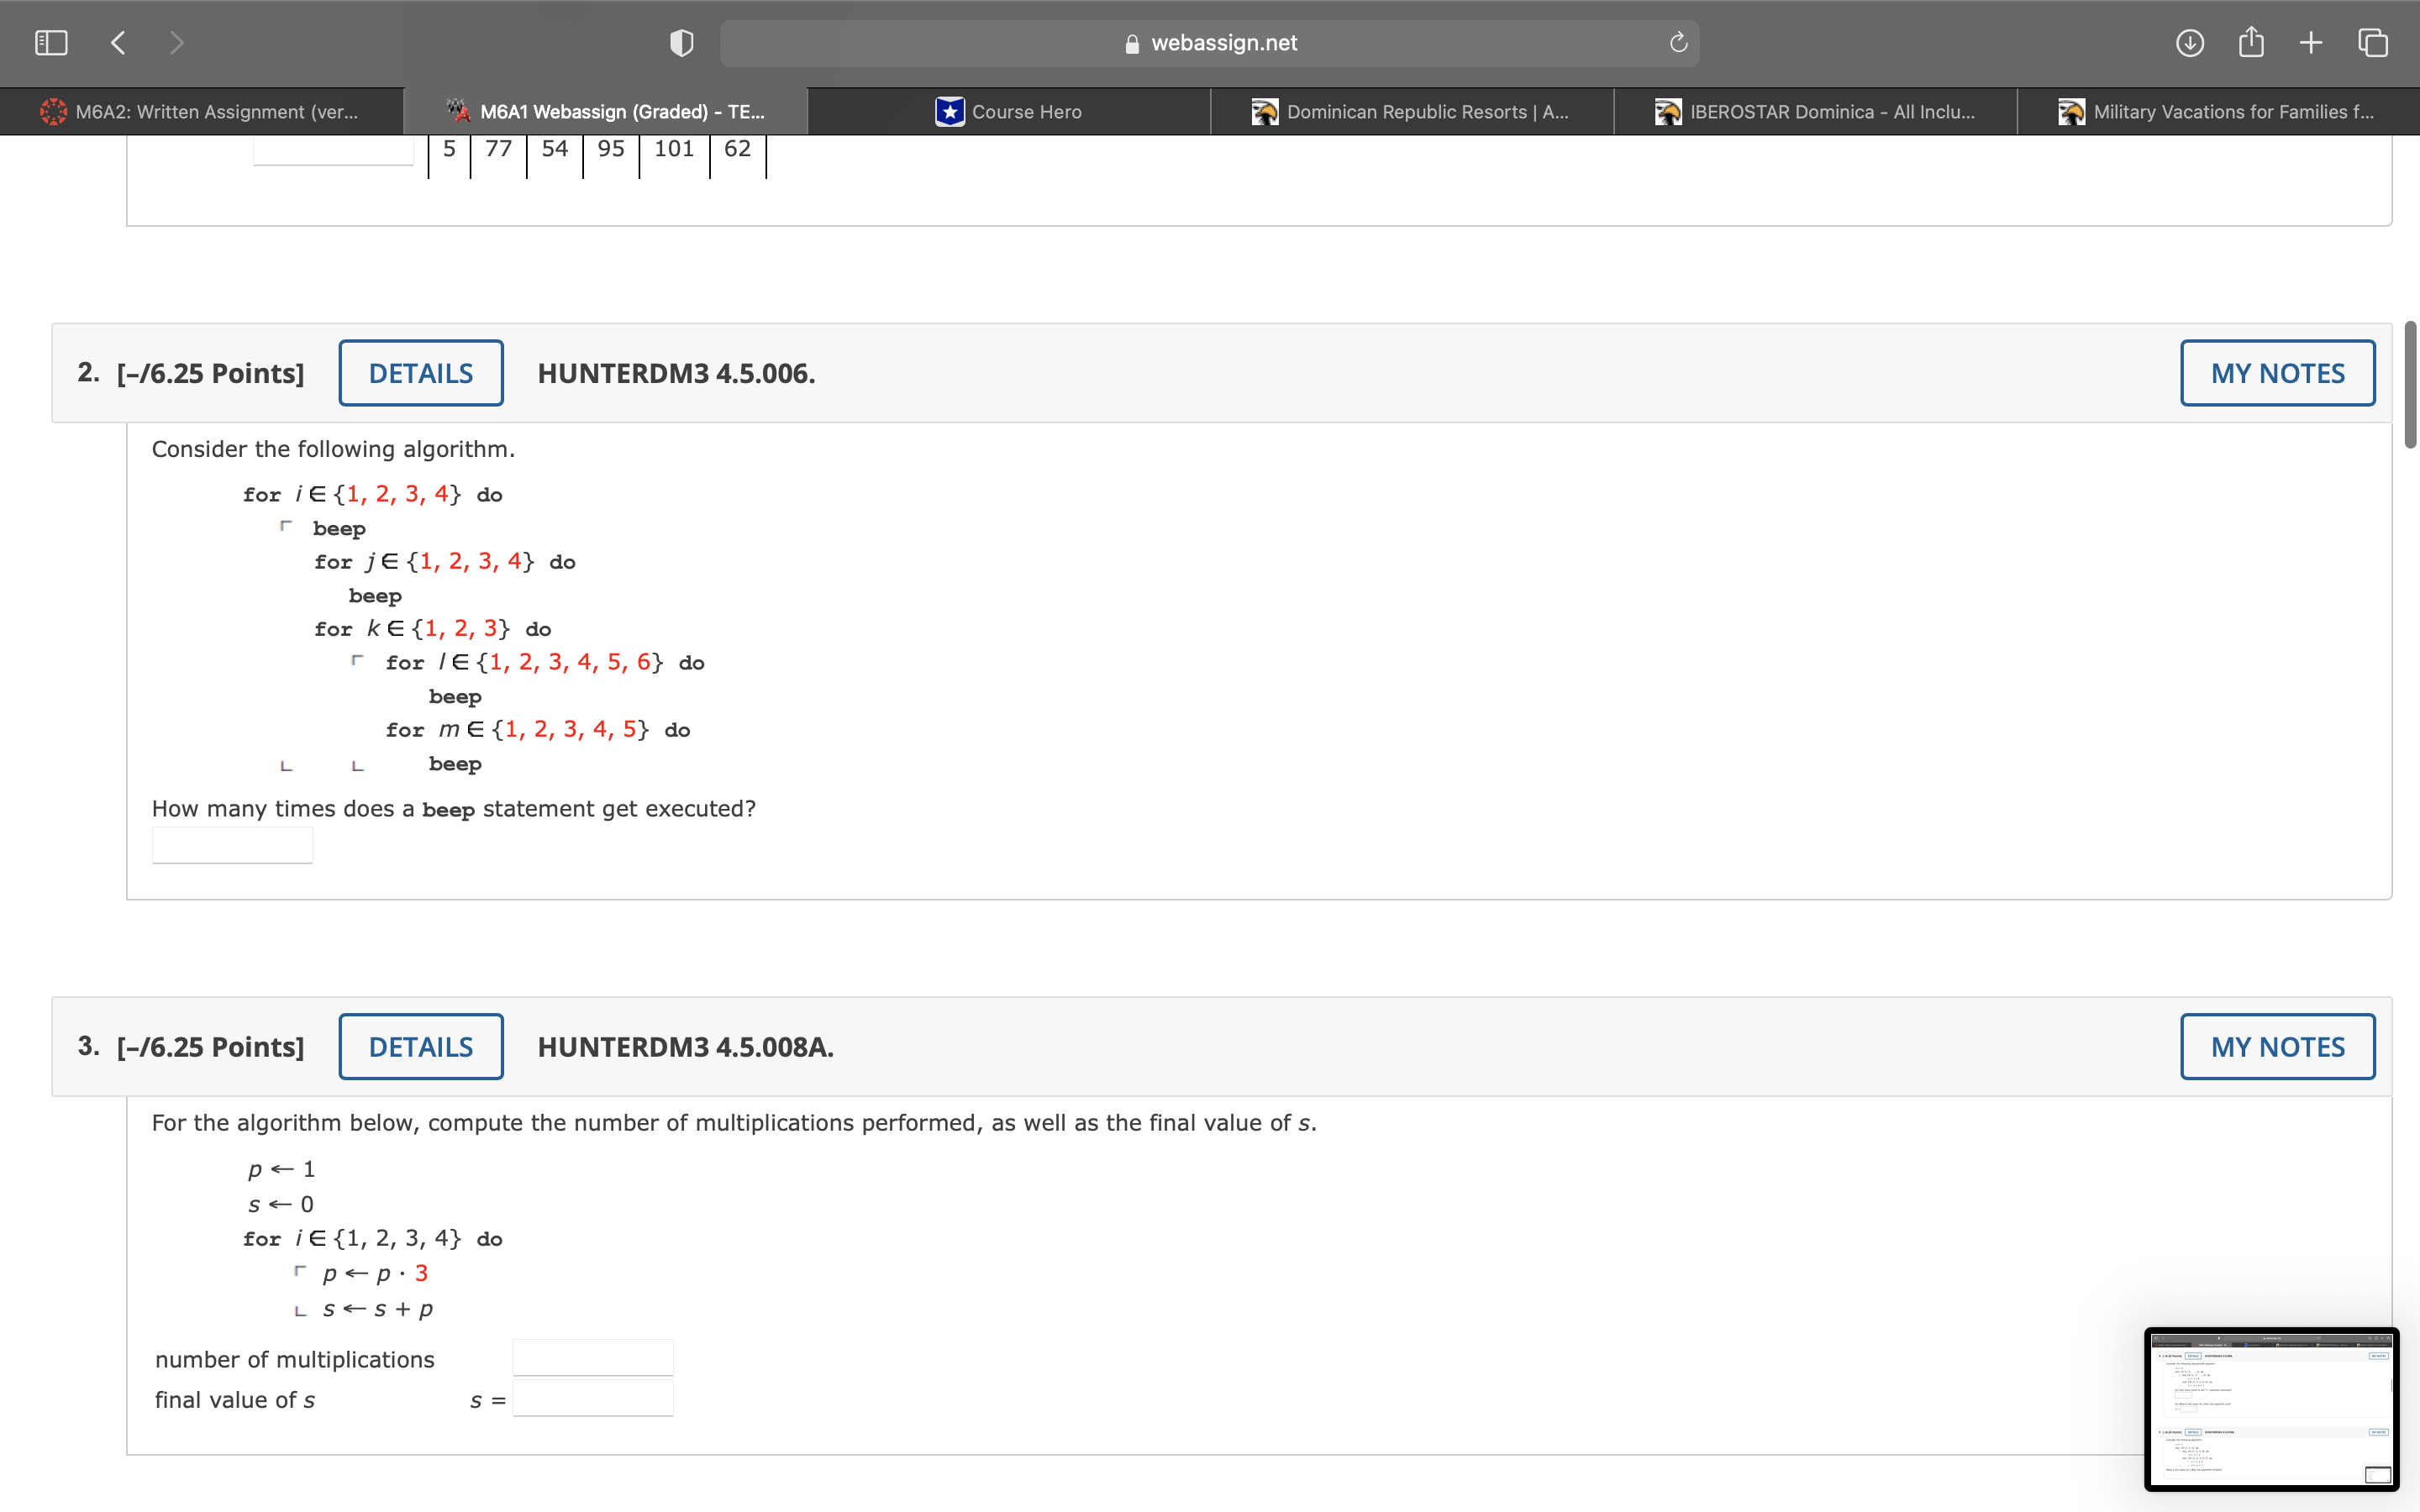Go back to previous page
Image resolution: width=2420 pixels, height=1512 pixels.
tap(118, 42)
